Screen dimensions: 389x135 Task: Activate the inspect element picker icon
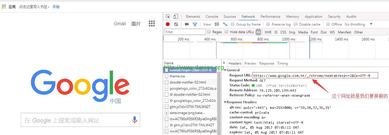[168, 17]
